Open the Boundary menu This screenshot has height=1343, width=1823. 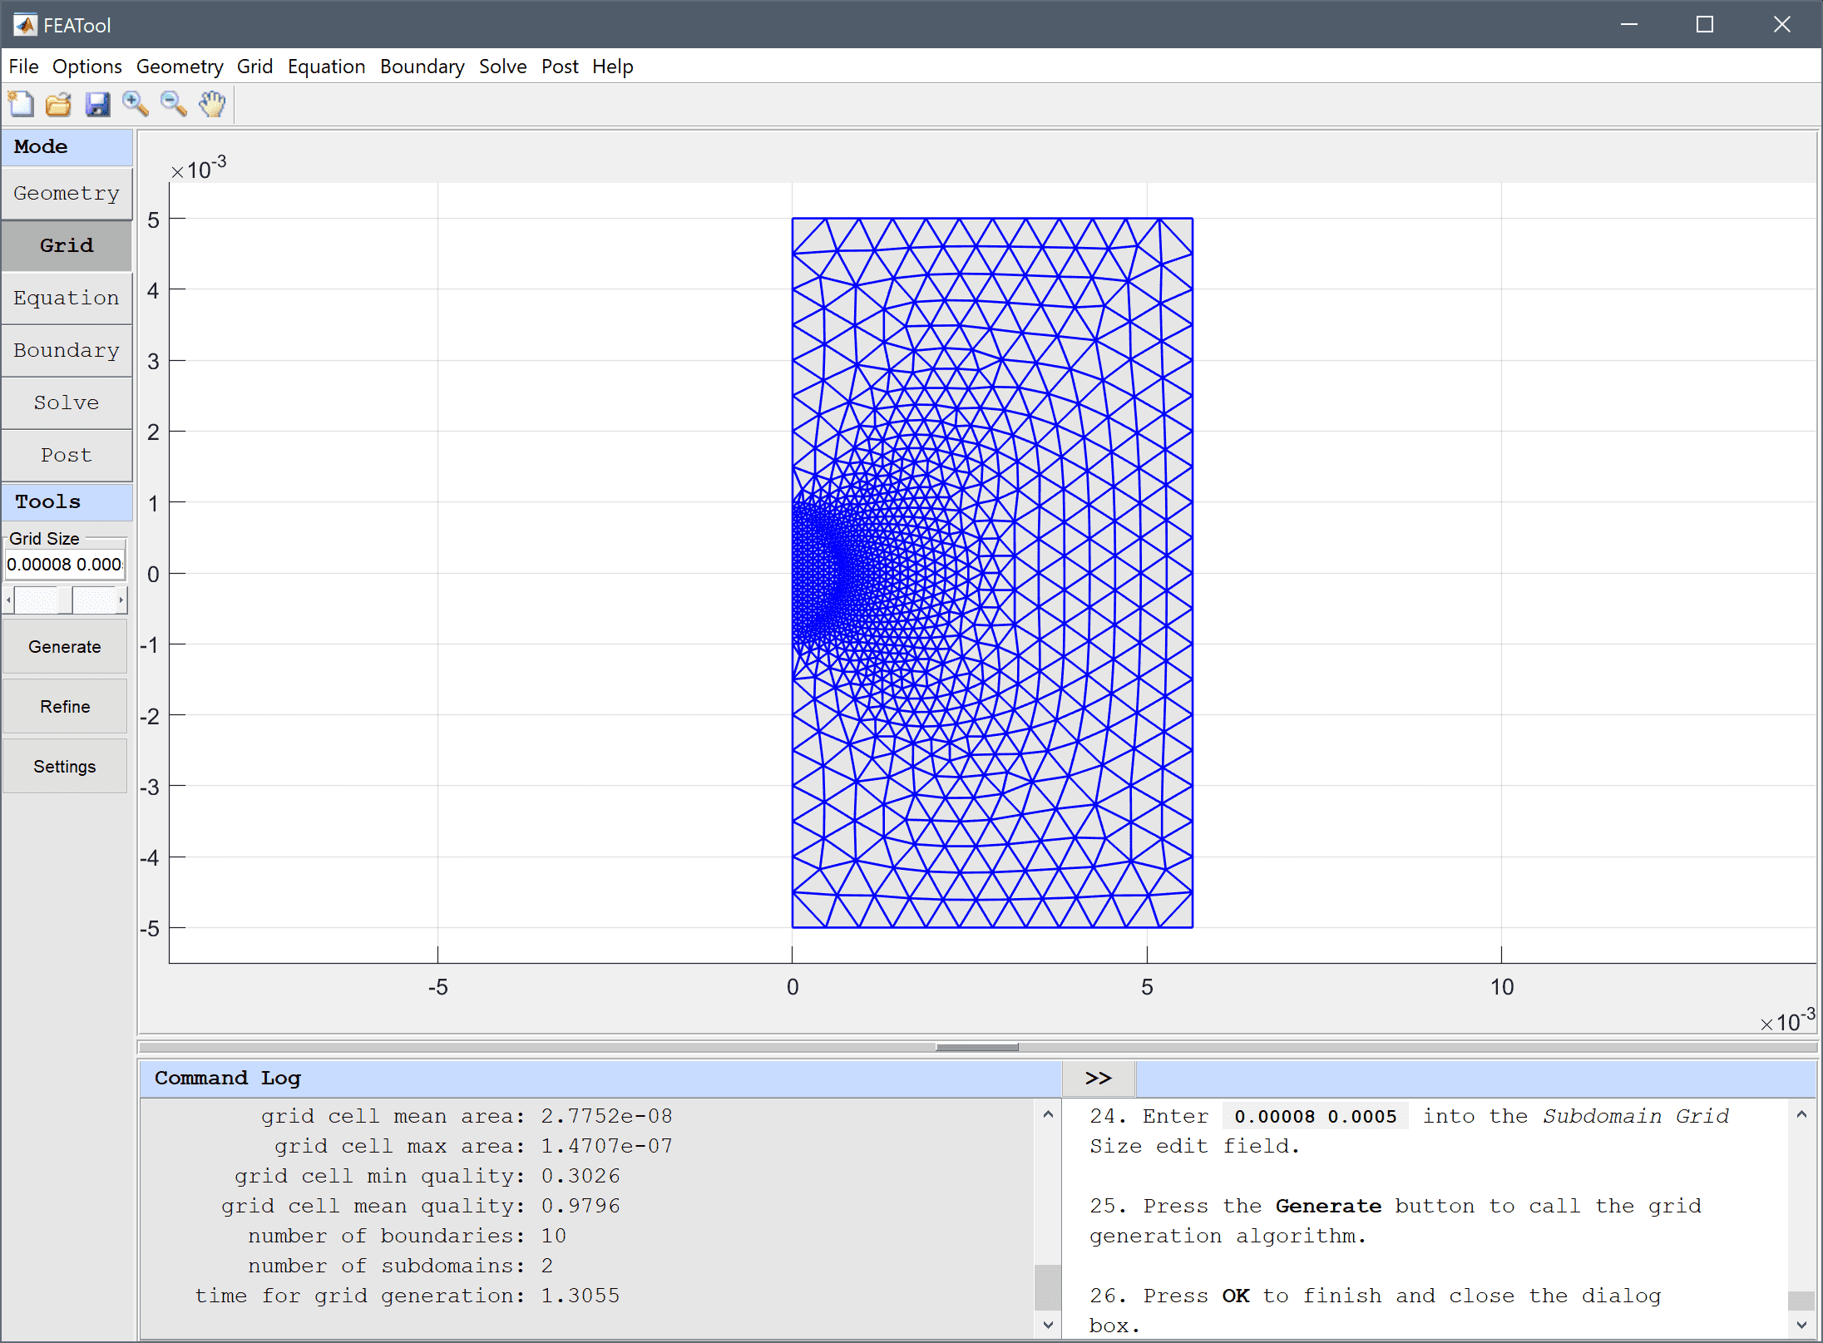[x=422, y=67]
